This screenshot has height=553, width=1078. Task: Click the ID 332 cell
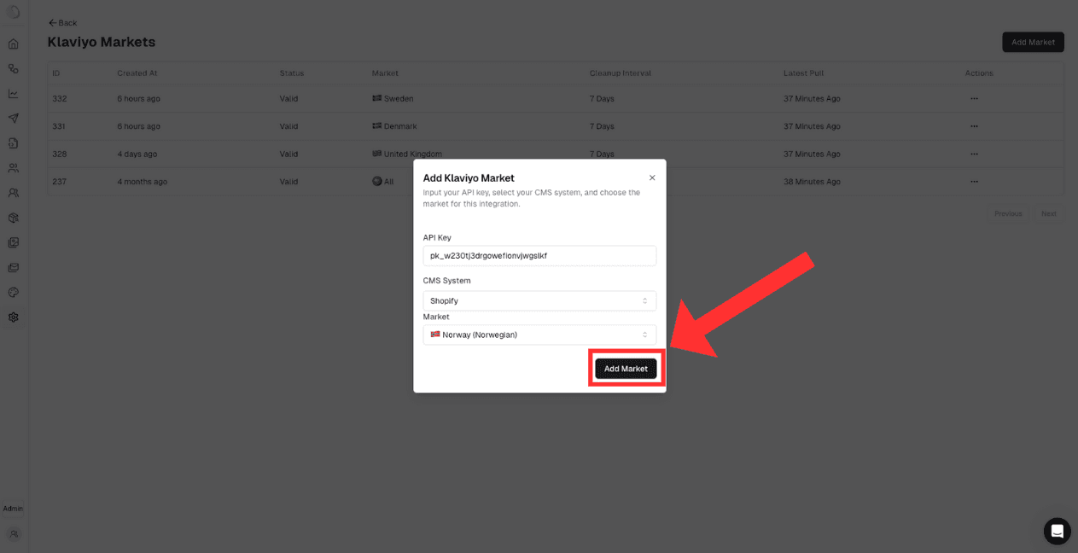point(59,99)
